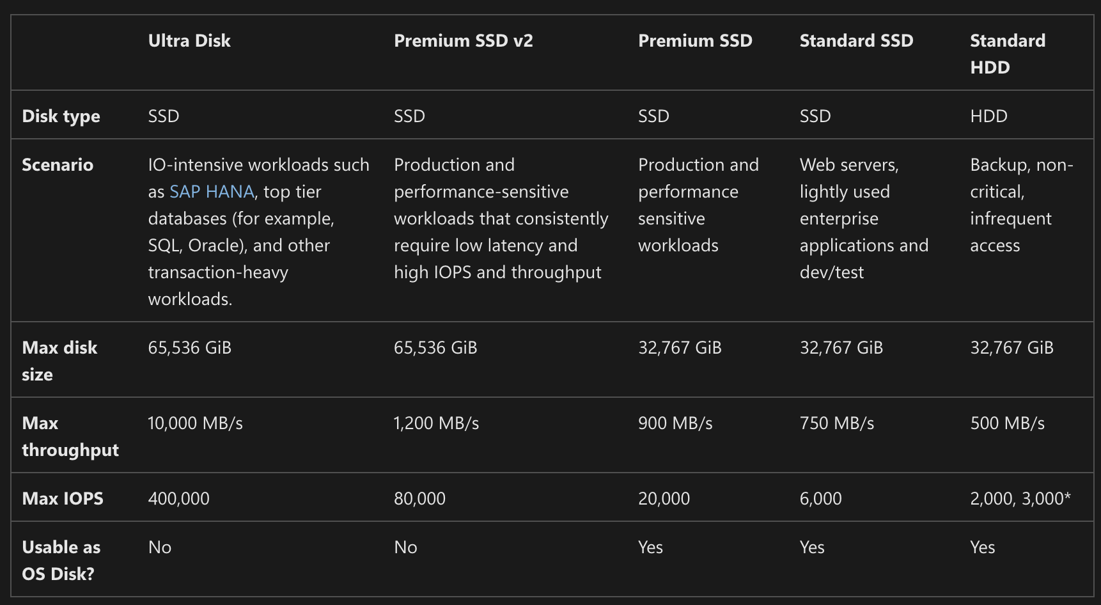Click the Max disk size row label

(59, 361)
